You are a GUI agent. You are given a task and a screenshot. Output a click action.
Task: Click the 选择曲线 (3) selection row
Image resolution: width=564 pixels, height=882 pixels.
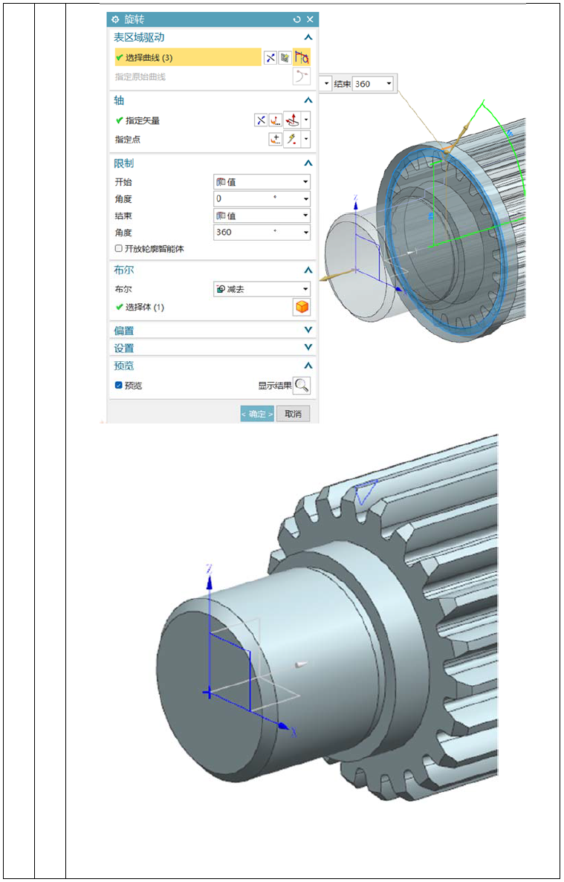coord(188,57)
